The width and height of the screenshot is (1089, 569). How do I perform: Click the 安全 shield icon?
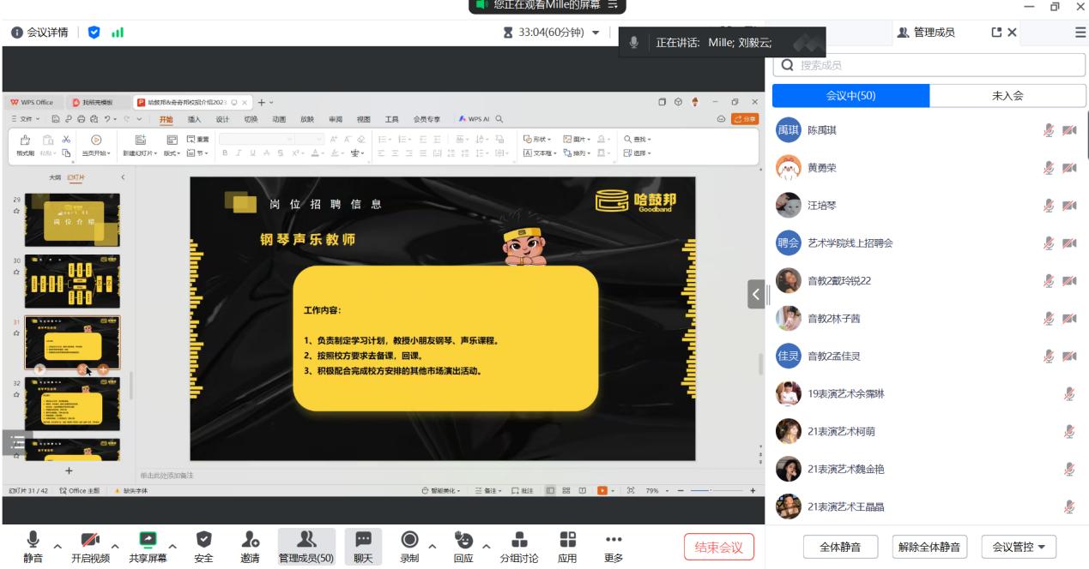(203, 539)
